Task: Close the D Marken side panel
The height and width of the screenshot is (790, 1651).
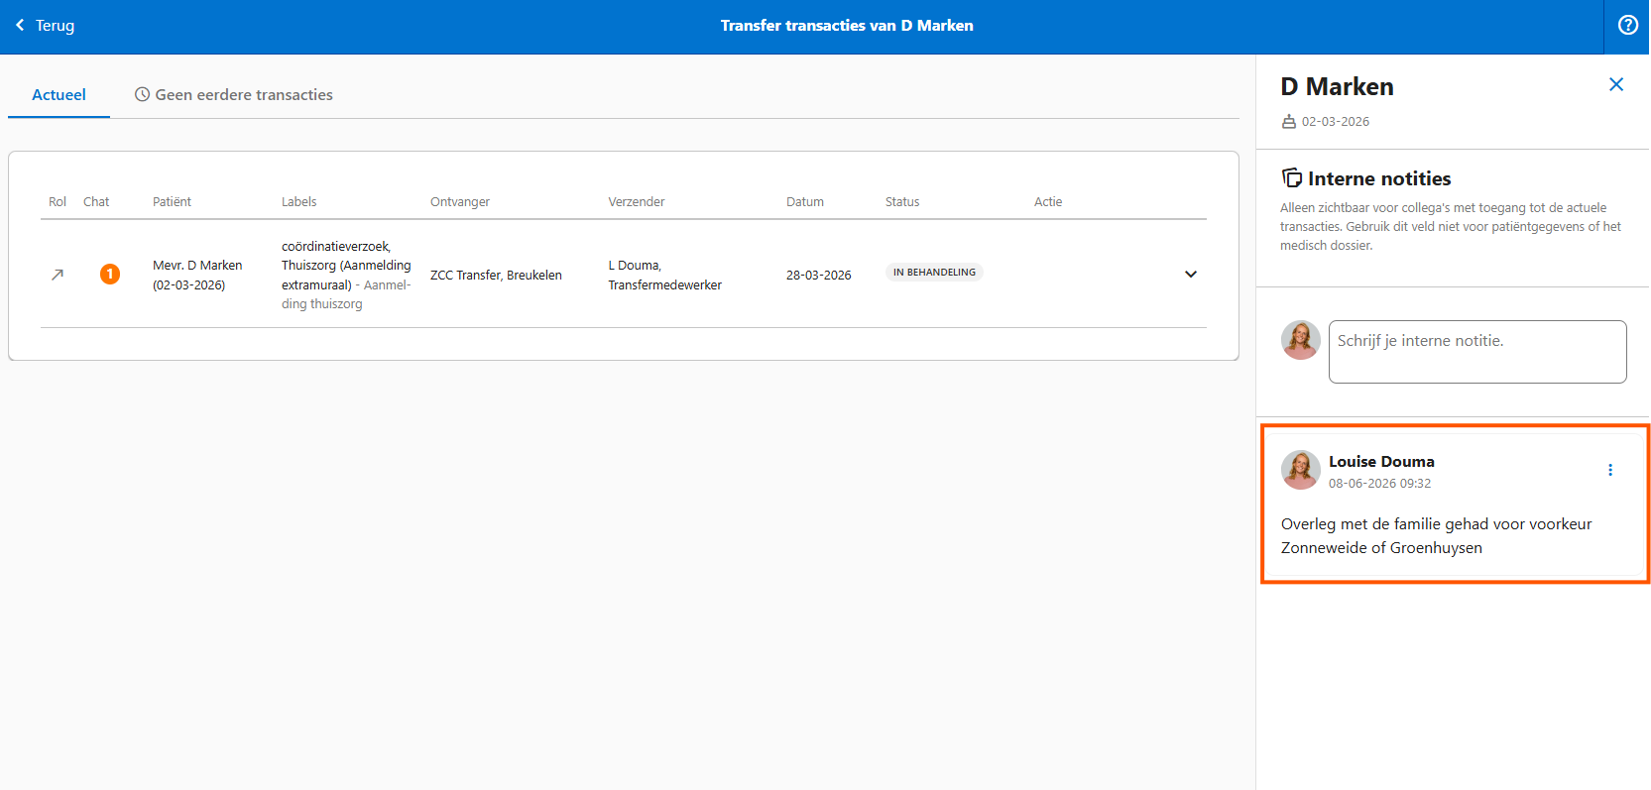Action: pos(1616,84)
